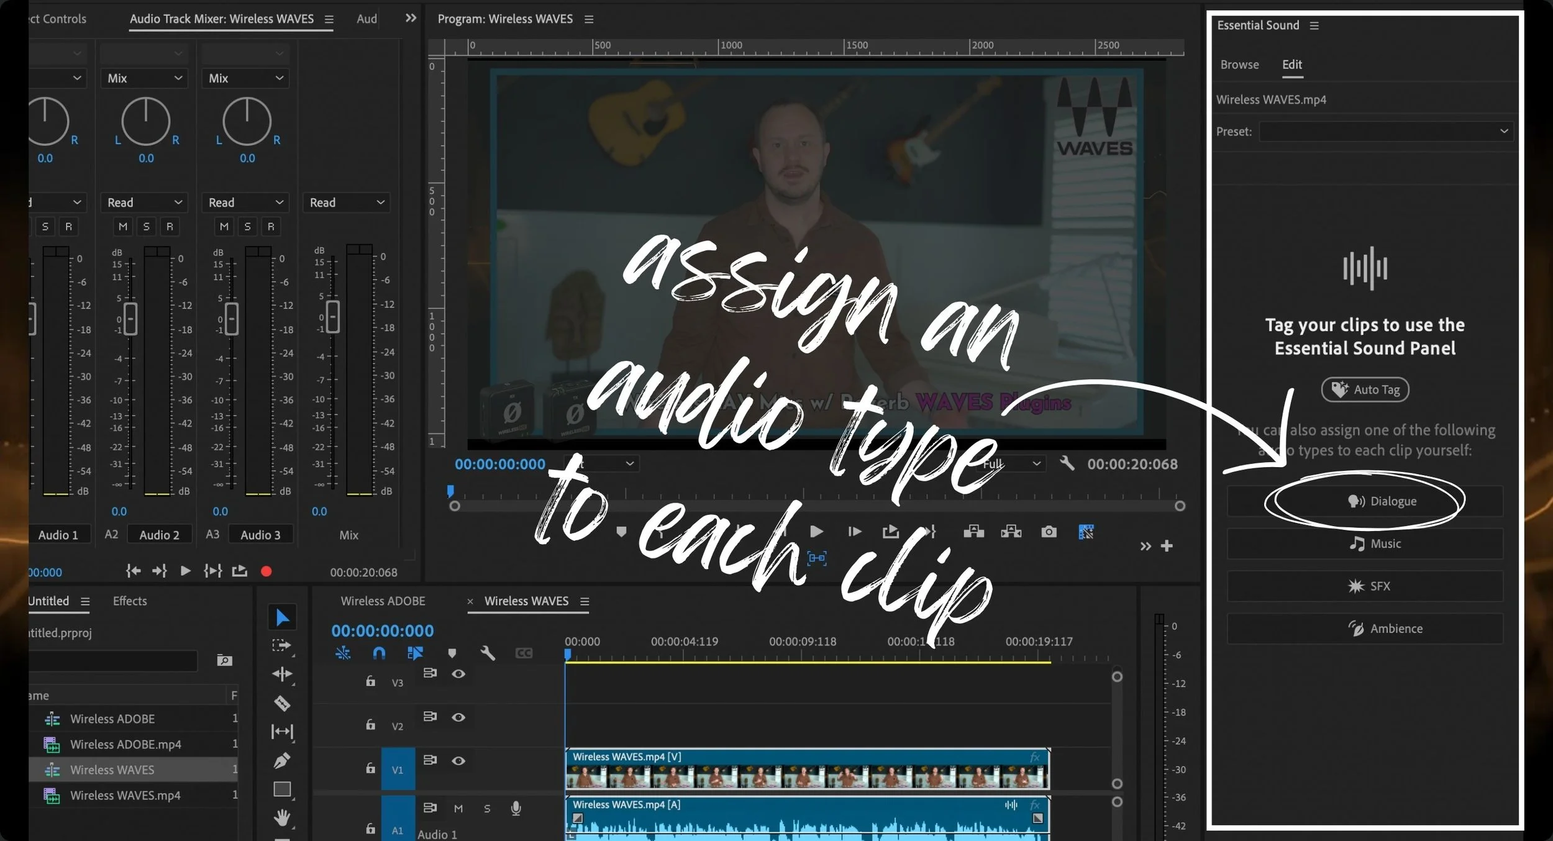This screenshot has width=1553, height=841.
Task: Switch to the Browse tab
Action: (1239, 65)
